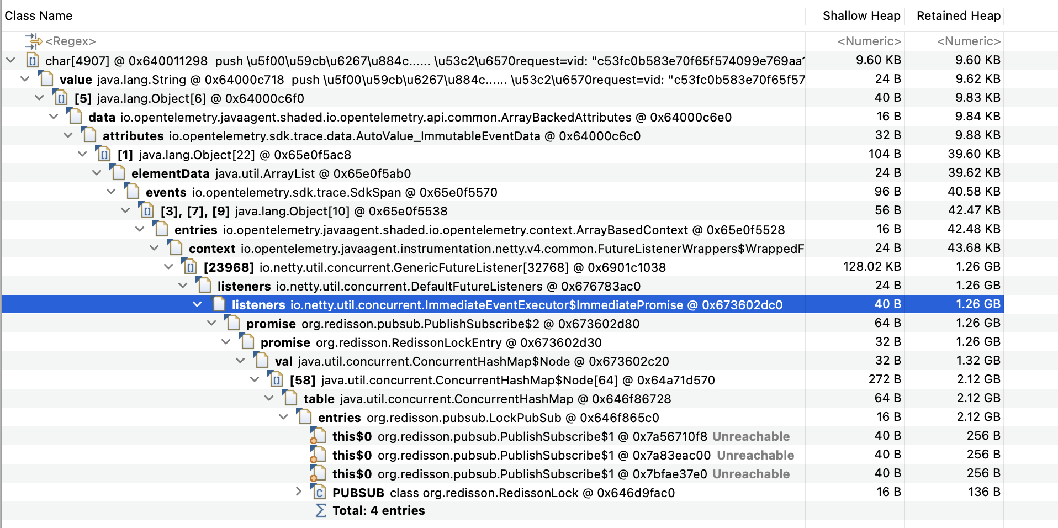Sort by the Retained Heap column header
The image size is (1058, 528).
click(x=959, y=15)
